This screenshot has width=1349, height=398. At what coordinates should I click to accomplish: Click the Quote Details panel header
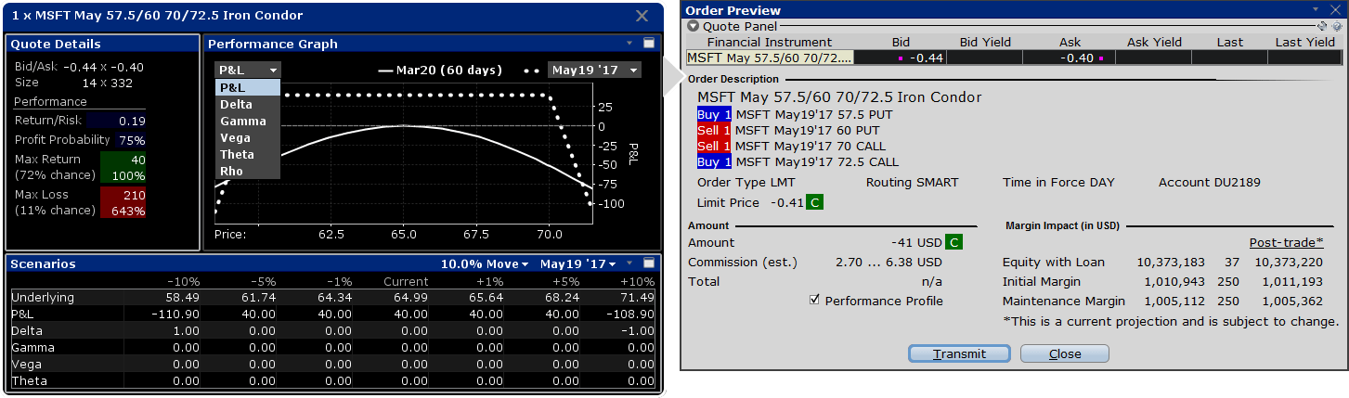(x=102, y=44)
